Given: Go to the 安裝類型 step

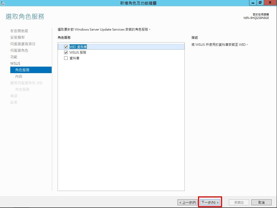Looking at the screenshot, I should point(18,37).
